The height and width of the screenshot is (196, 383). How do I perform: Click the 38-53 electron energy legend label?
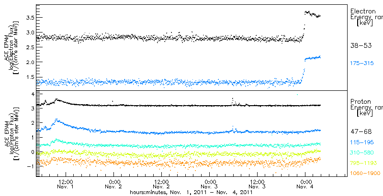point(361,45)
